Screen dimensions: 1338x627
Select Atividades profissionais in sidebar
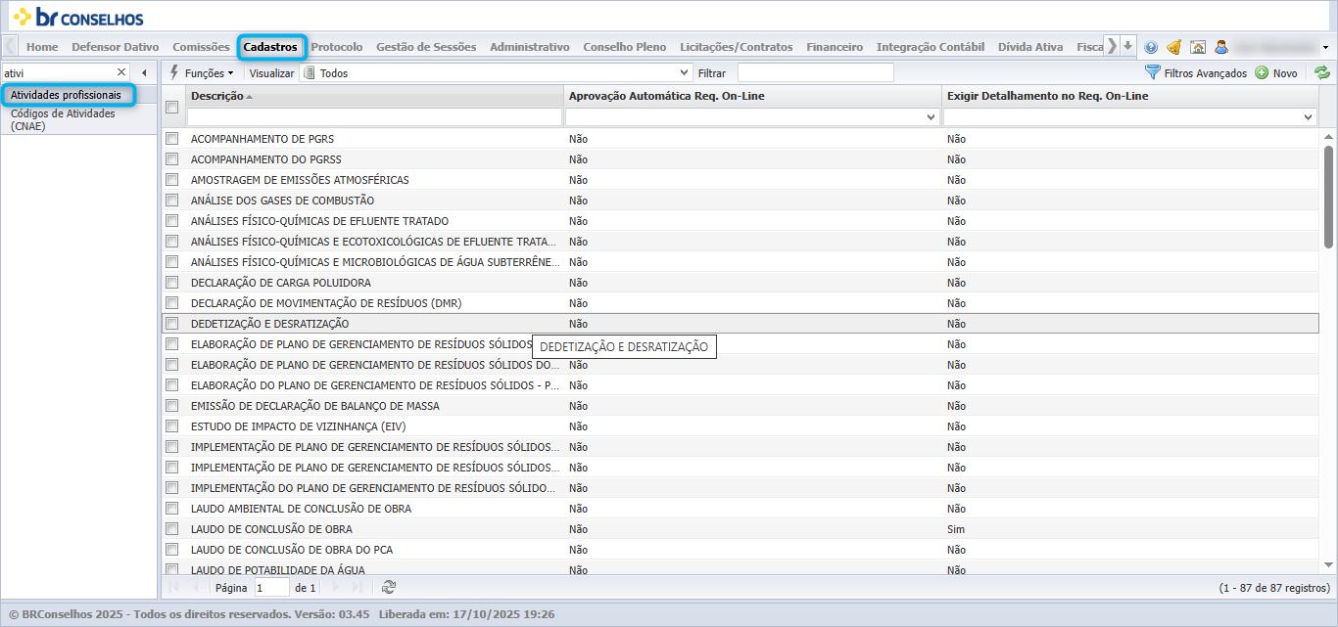pyautogui.click(x=66, y=95)
